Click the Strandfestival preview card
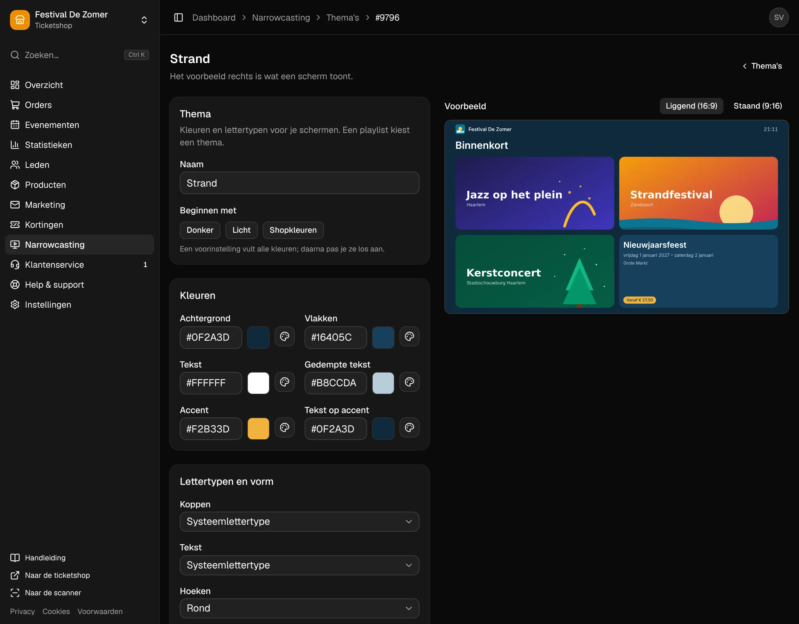Image resolution: width=799 pixels, height=624 pixels. (x=699, y=193)
